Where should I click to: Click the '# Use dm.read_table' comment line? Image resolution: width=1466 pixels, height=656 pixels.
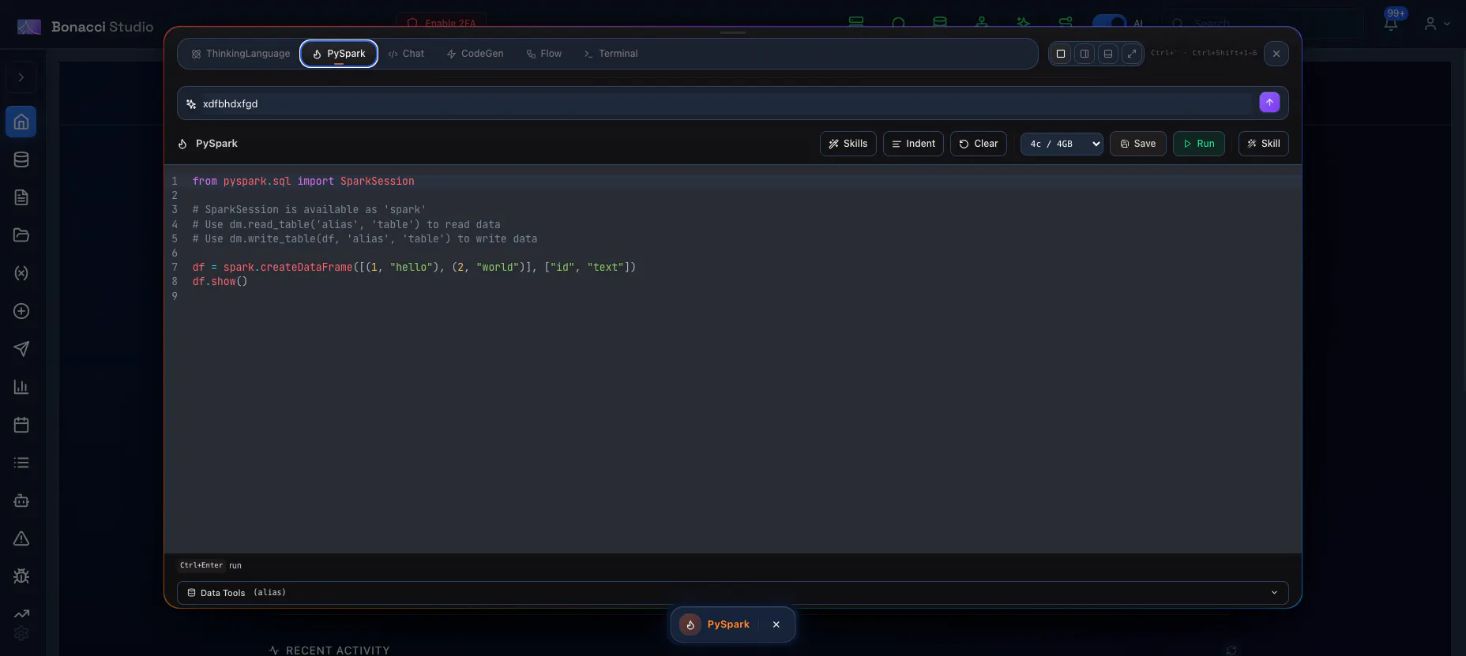(x=346, y=225)
